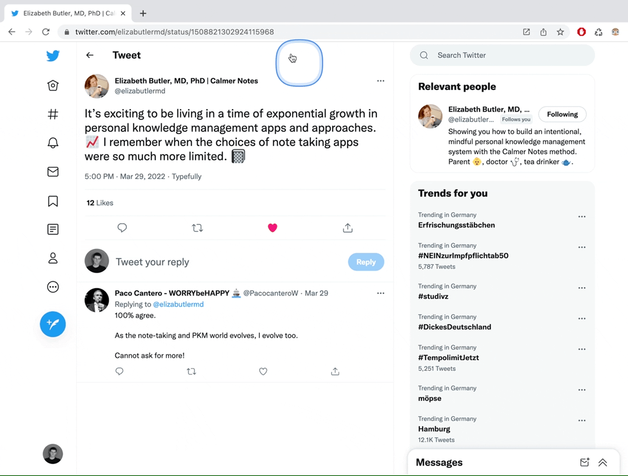
Task: Open the More circle menu in sidebar
Action: pos(53,287)
